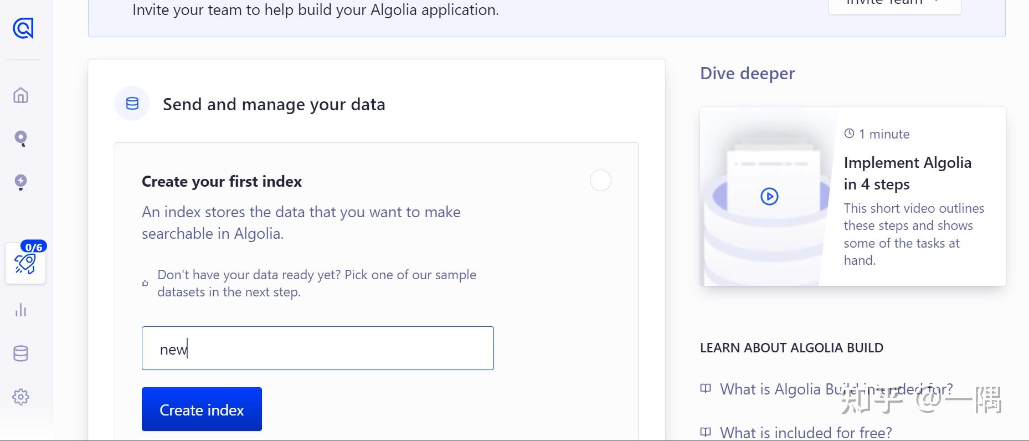Open the Search section sidebar icon
The height and width of the screenshot is (441, 1029).
coord(21,138)
